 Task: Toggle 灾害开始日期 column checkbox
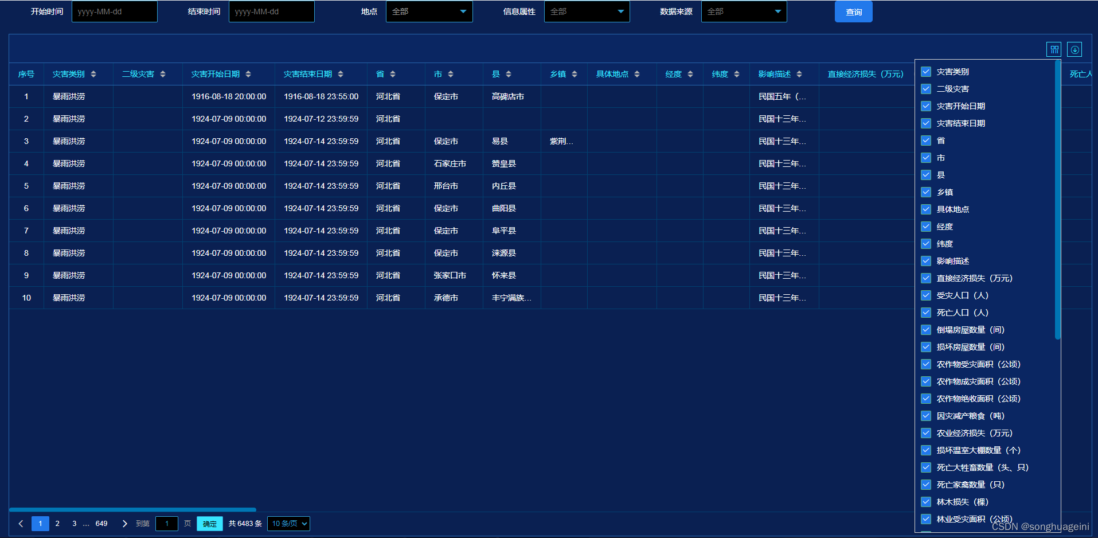pos(926,106)
